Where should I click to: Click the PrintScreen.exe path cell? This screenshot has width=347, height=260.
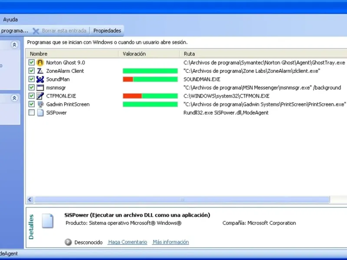[265, 104]
